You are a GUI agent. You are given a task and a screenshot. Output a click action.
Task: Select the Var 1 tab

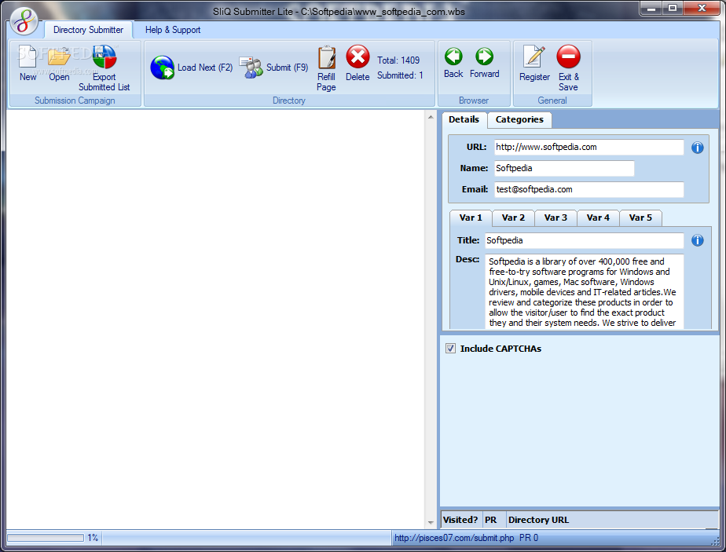[471, 218]
